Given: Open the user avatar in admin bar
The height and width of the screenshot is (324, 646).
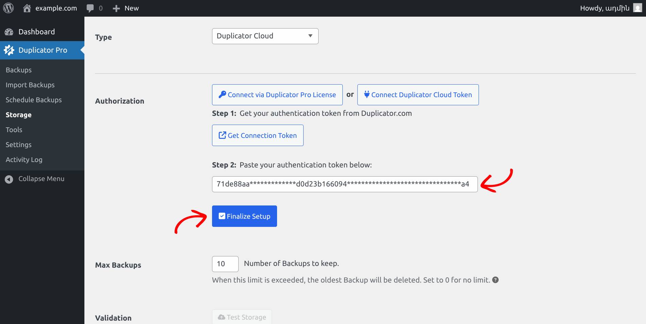Looking at the screenshot, I should pyautogui.click(x=637, y=8).
